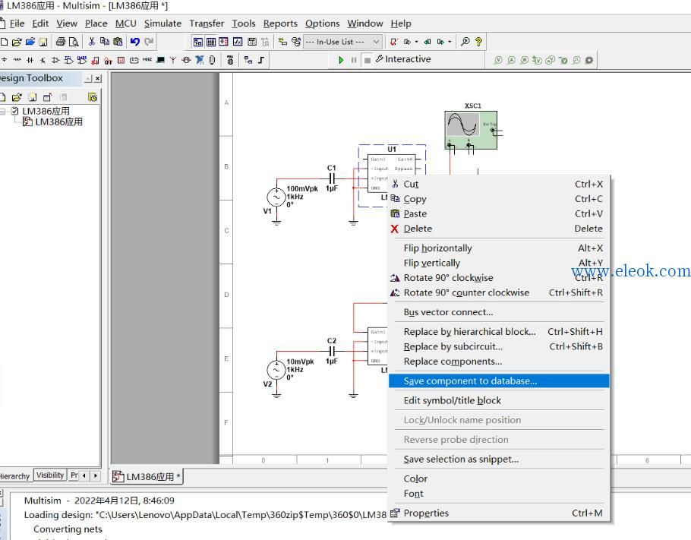Click the Print preview icon
This screenshot has height=540, width=691.
point(74,42)
